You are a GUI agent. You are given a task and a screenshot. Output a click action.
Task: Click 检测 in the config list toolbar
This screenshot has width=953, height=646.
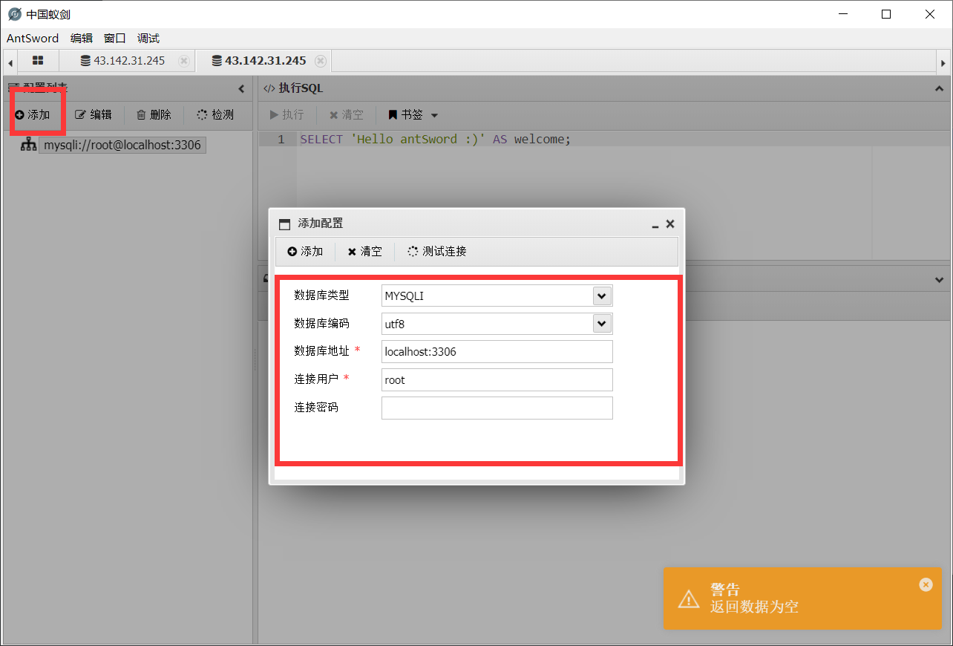click(215, 114)
